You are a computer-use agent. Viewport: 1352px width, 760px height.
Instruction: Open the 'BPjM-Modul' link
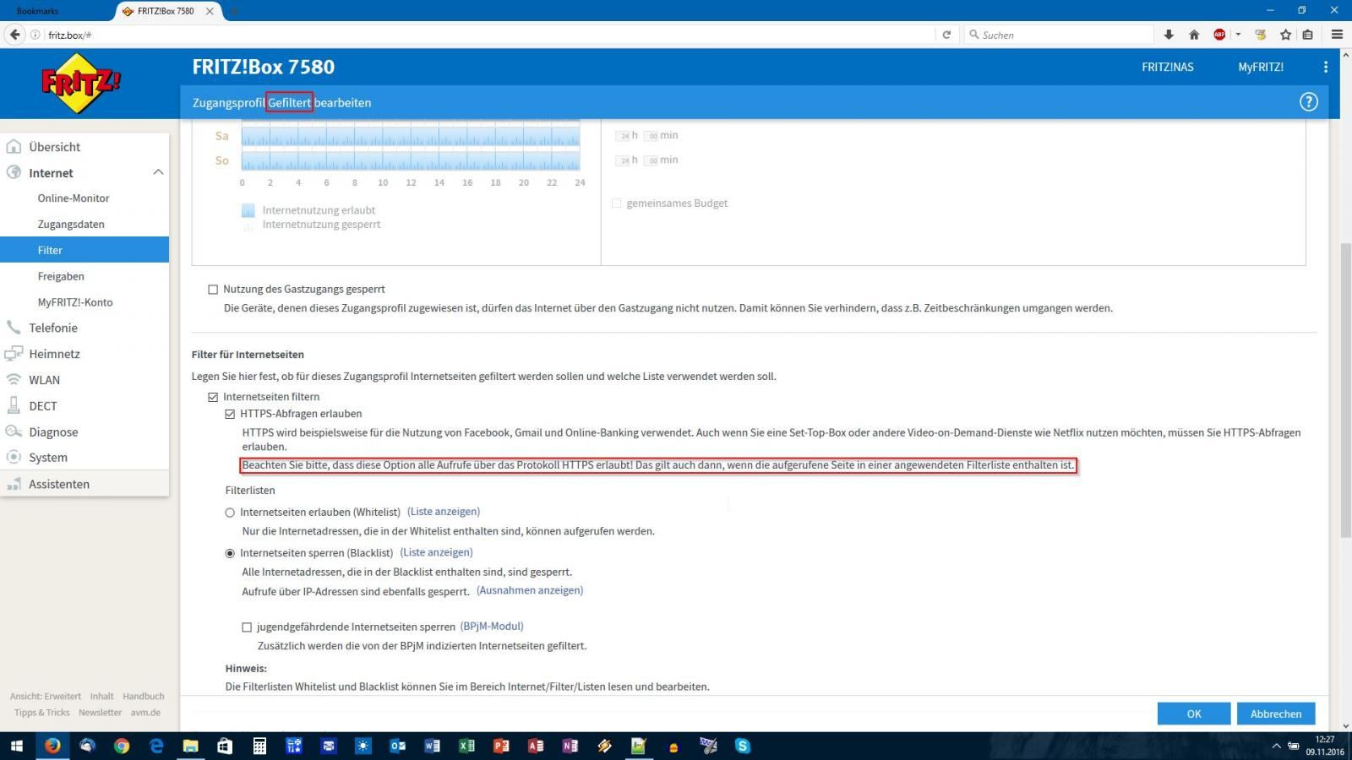pos(492,627)
